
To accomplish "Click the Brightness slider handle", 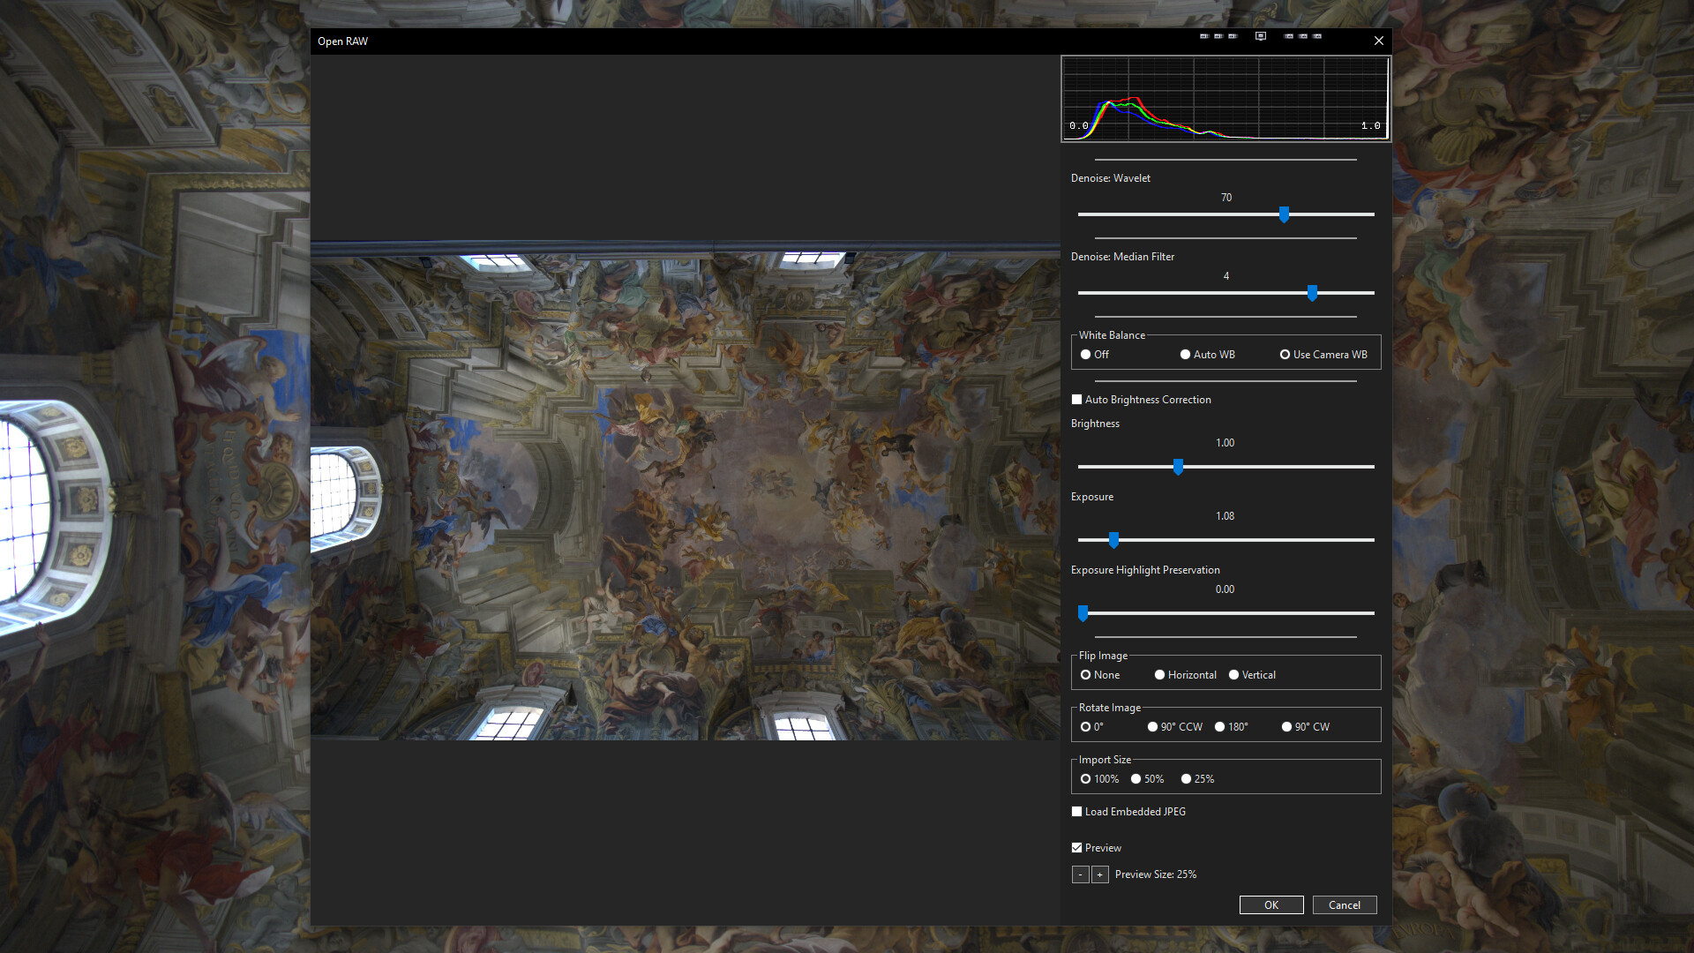I will [x=1178, y=467].
